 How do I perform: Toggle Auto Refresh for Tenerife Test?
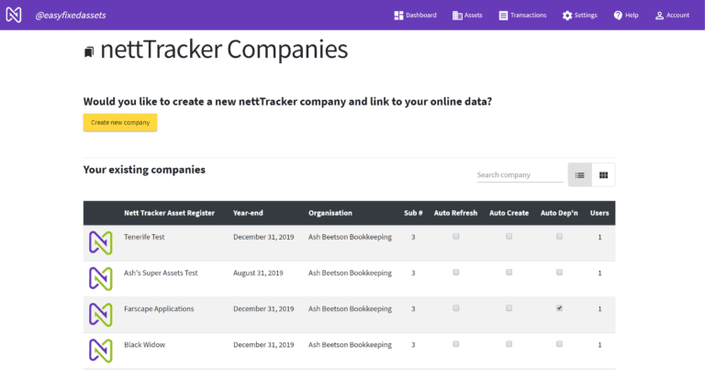coord(456,236)
